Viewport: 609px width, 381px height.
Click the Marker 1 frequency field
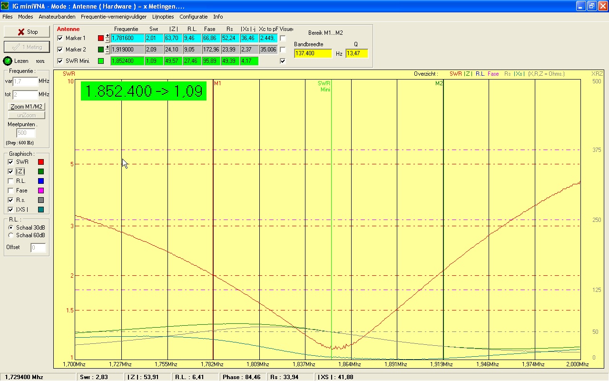click(127, 38)
